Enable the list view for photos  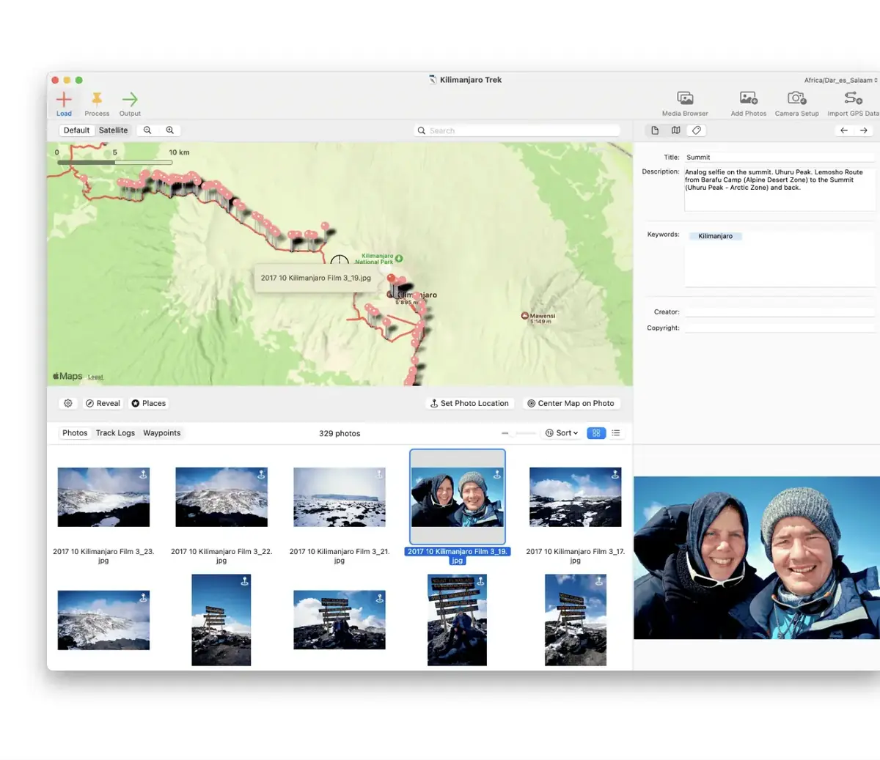pyautogui.click(x=616, y=432)
